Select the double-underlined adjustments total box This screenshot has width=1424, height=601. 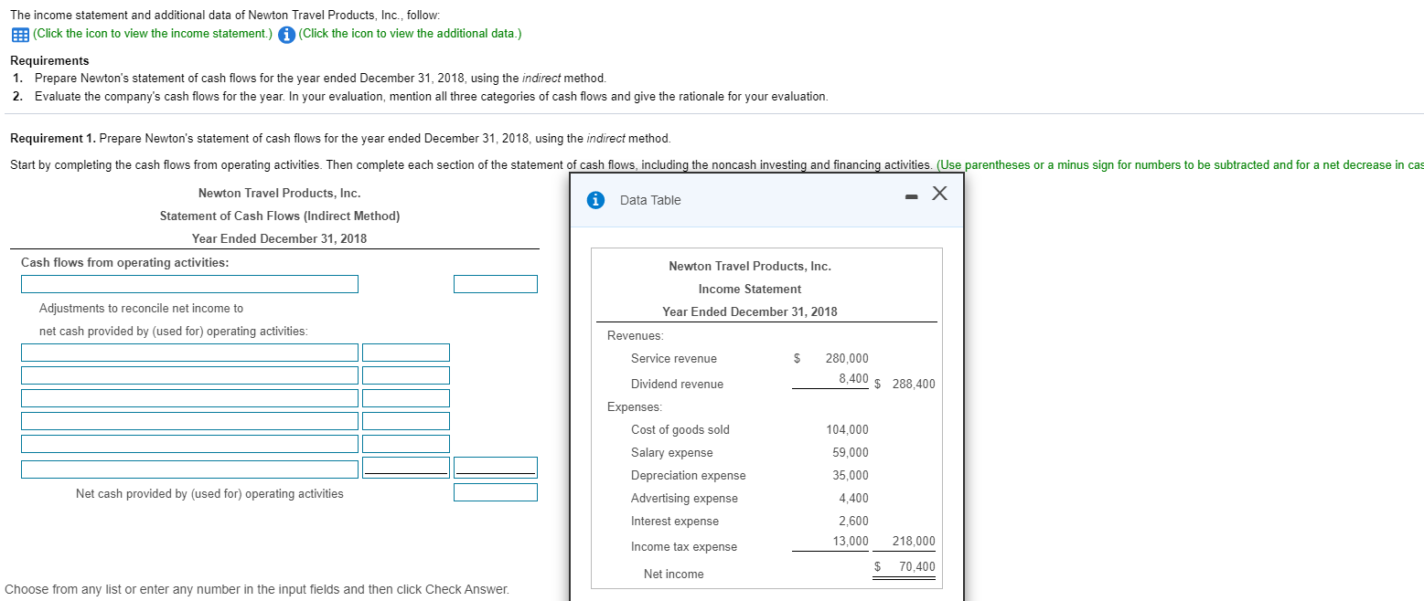pos(496,468)
